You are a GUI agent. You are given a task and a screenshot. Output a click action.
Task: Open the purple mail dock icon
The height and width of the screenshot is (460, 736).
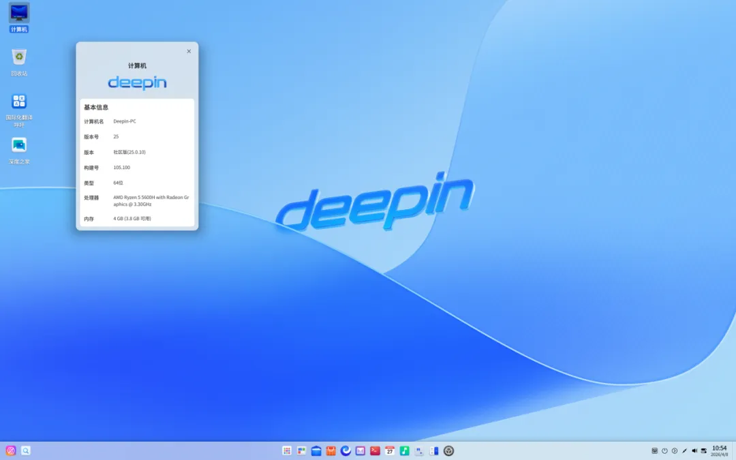(x=360, y=450)
